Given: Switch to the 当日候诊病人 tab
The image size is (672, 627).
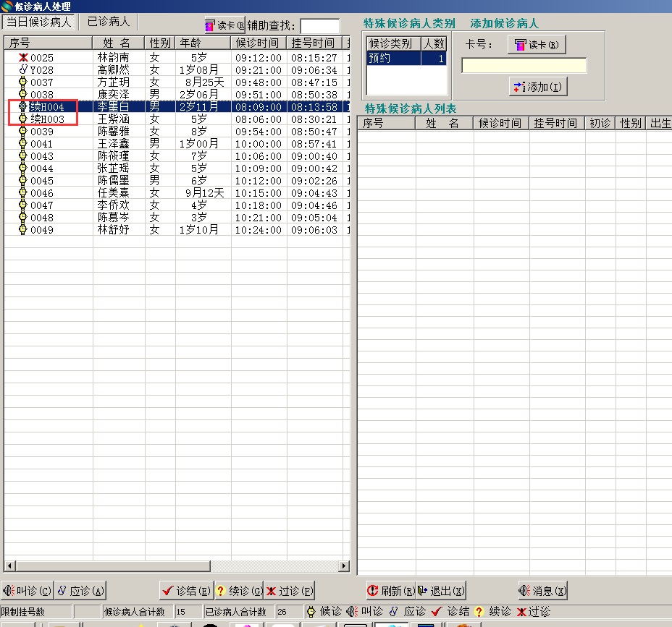Looking at the screenshot, I should 38,22.
